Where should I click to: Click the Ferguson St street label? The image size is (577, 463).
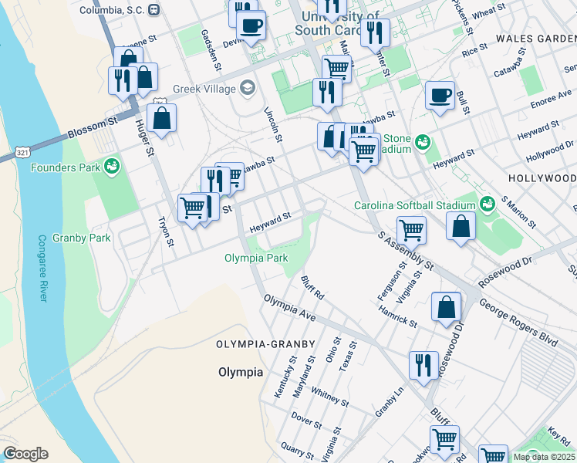point(393,280)
